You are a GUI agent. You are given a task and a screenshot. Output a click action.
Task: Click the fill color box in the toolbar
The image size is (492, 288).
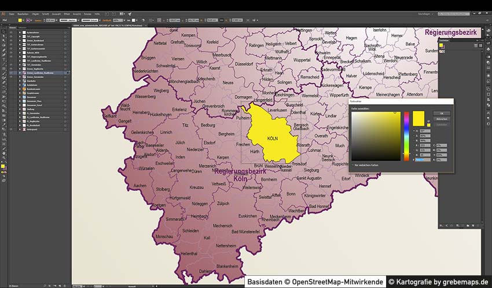(x=2, y=165)
